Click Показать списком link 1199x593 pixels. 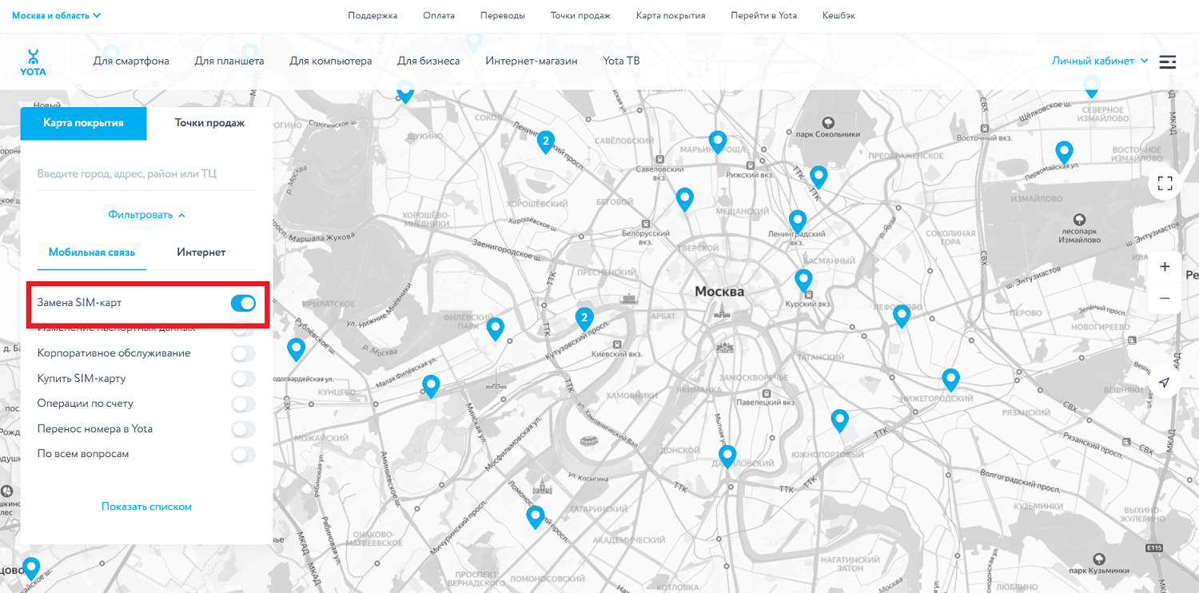[x=146, y=507]
